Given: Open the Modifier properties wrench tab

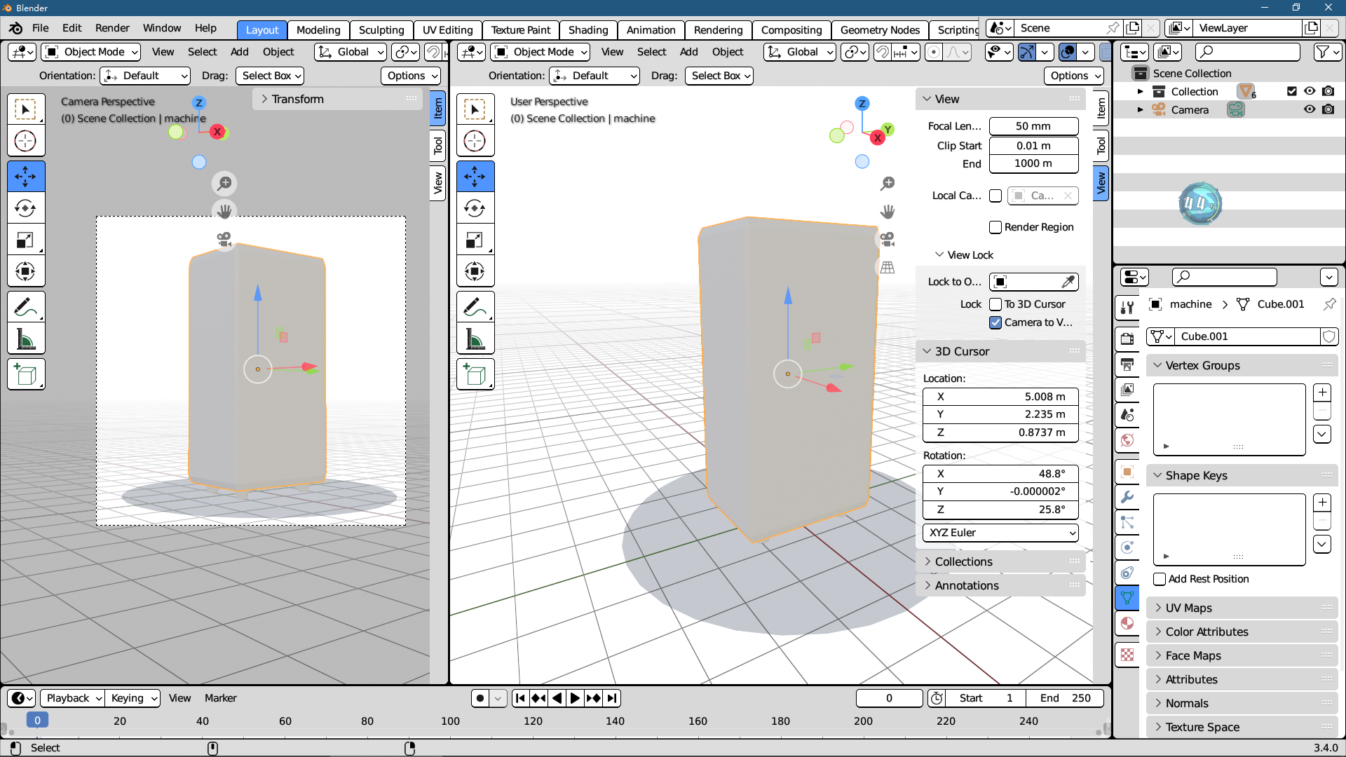Looking at the screenshot, I should tap(1127, 497).
